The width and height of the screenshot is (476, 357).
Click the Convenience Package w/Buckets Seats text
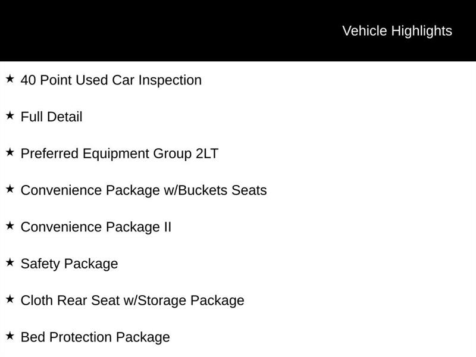(143, 190)
